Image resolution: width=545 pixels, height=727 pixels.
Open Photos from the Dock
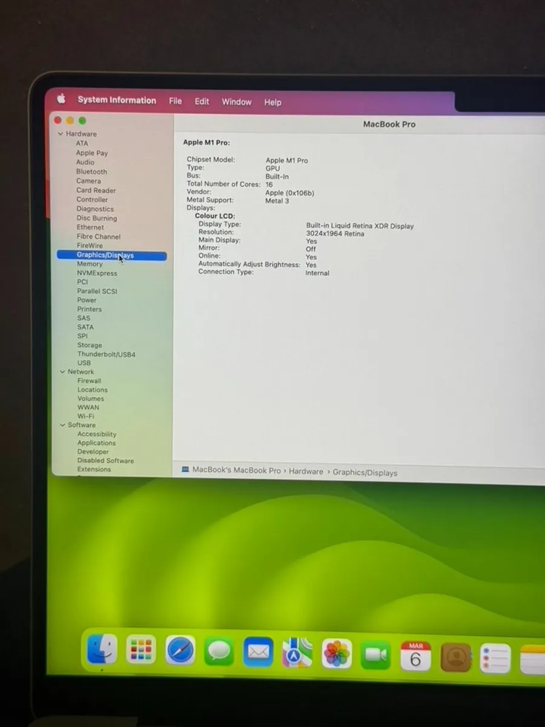[337, 655]
